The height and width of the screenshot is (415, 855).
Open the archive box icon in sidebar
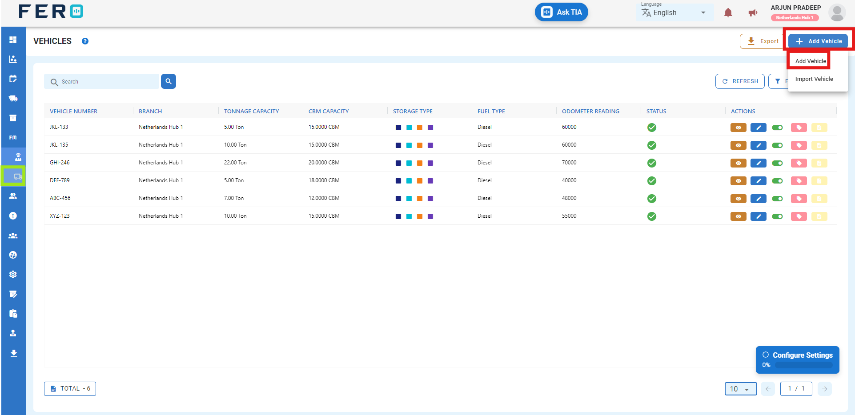tap(13, 118)
